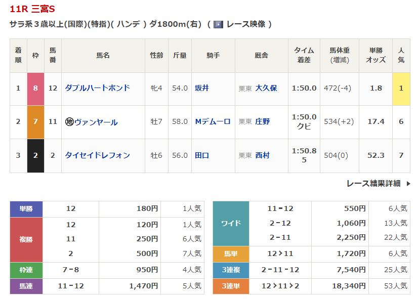View jockey 田口 profile
This screenshot has height=299, width=418.
coord(202,155)
